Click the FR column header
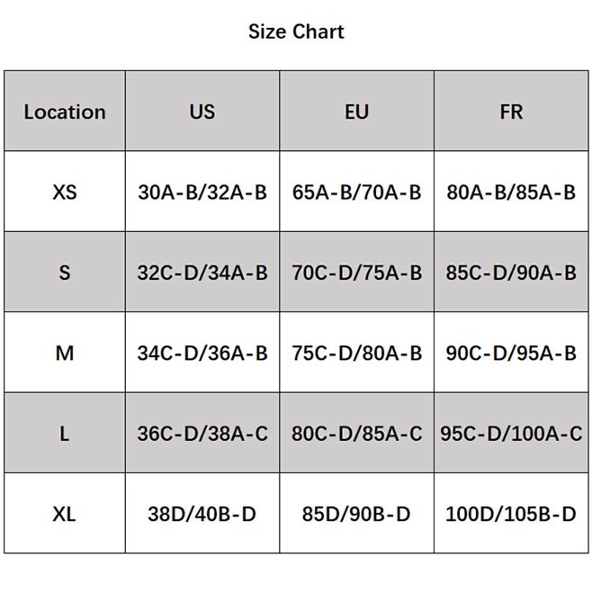The image size is (592, 592). pyautogui.click(x=511, y=112)
